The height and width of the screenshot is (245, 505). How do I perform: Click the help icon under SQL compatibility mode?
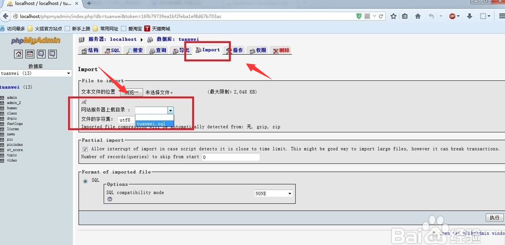110,199
